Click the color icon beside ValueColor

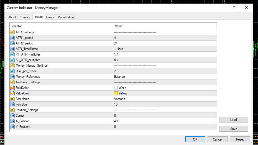pyautogui.click(x=12, y=93)
